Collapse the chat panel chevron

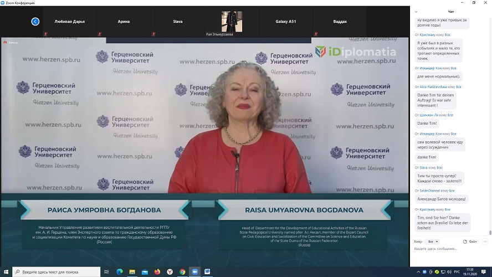click(416, 11)
